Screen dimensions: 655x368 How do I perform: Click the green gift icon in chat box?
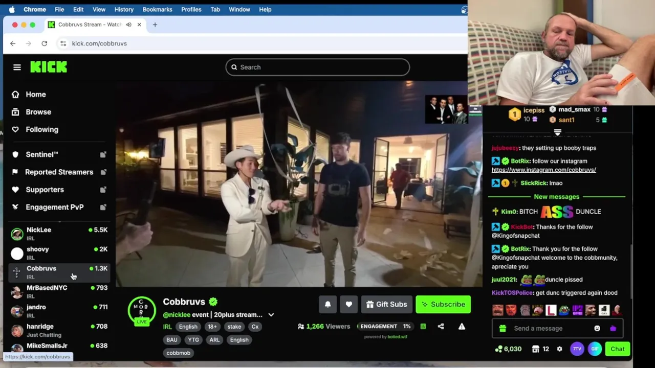tap(503, 328)
